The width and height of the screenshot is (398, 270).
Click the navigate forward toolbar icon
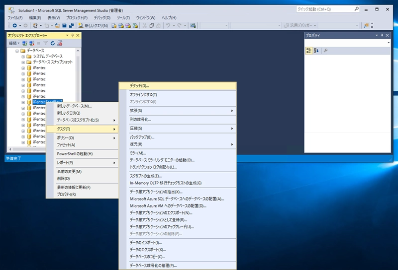(25, 25)
